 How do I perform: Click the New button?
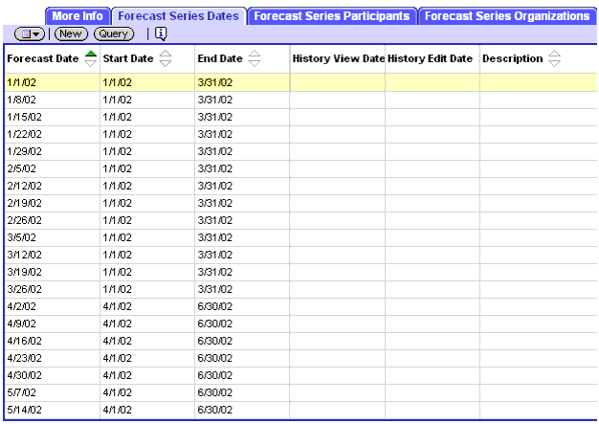pyautogui.click(x=71, y=34)
